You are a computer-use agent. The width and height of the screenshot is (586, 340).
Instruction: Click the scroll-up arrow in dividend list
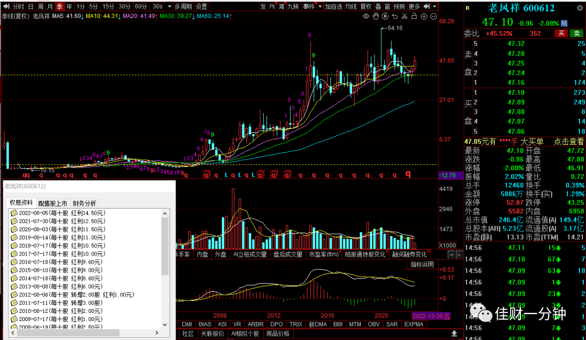tap(165, 213)
